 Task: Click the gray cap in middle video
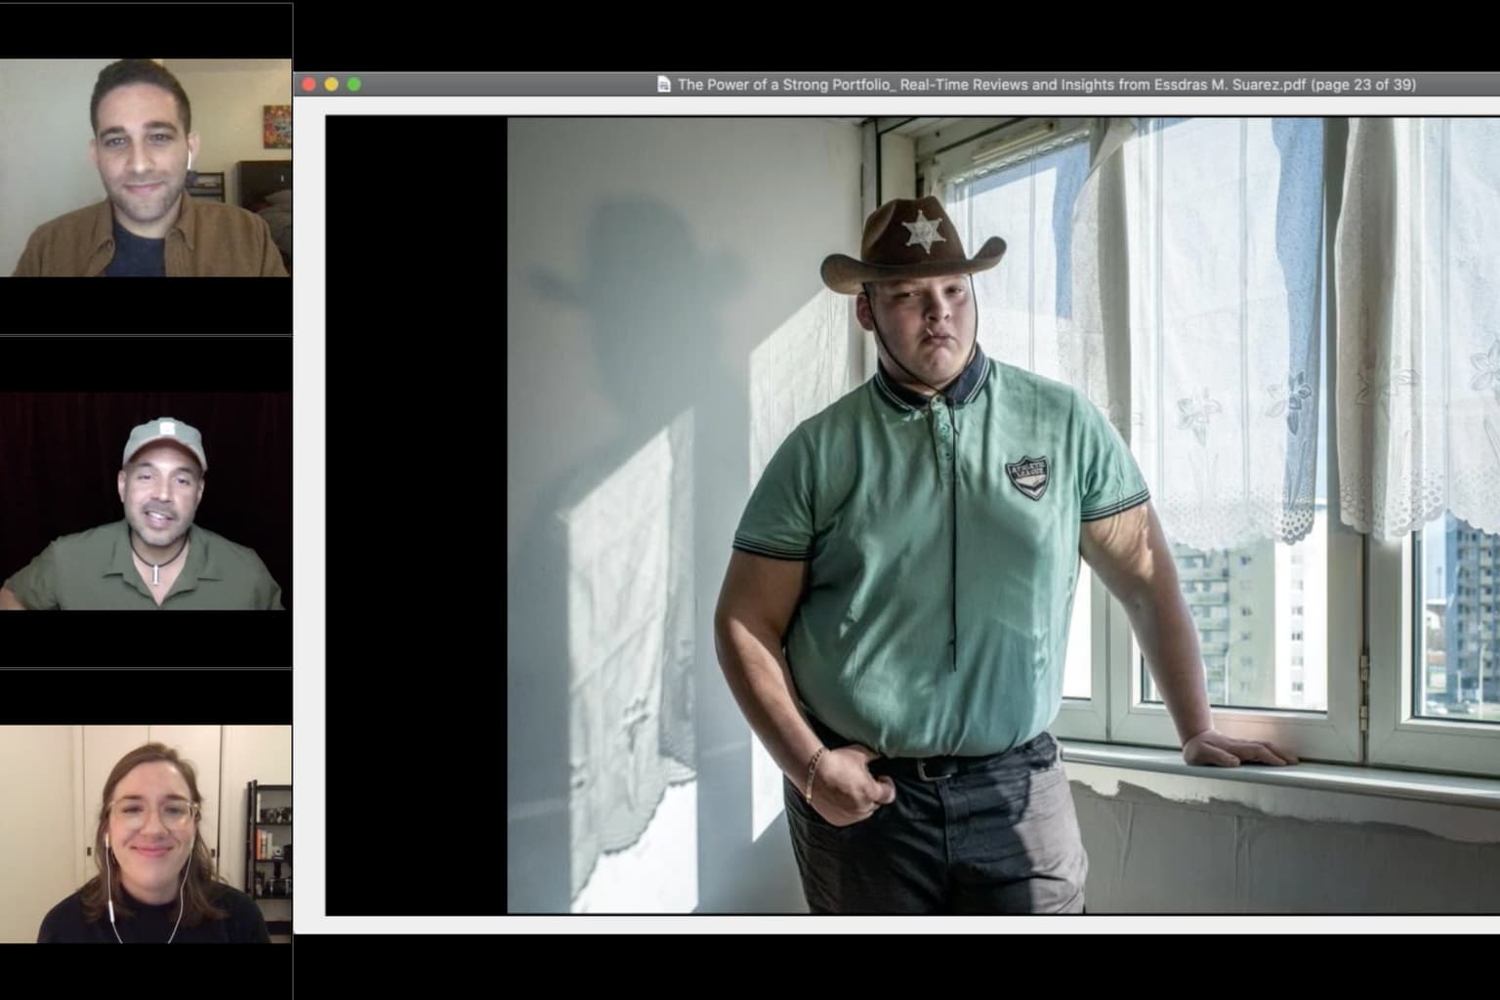[162, 440]
